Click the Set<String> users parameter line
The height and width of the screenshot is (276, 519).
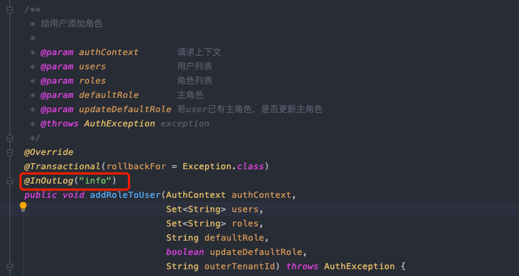[215, 209]
